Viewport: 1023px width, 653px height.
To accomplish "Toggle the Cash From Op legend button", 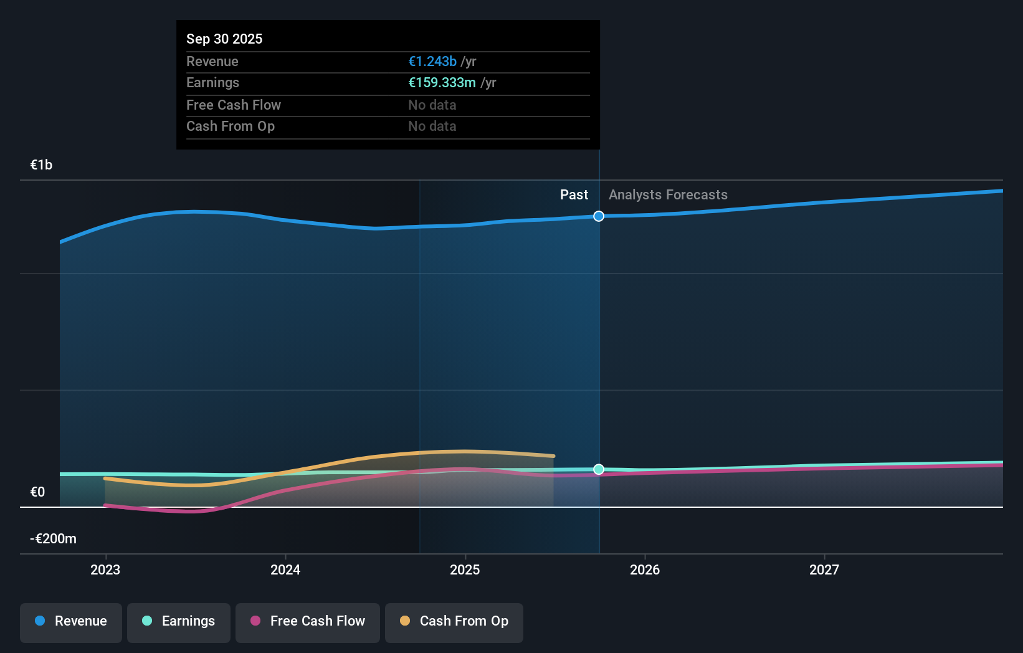I will coord(454,622).
